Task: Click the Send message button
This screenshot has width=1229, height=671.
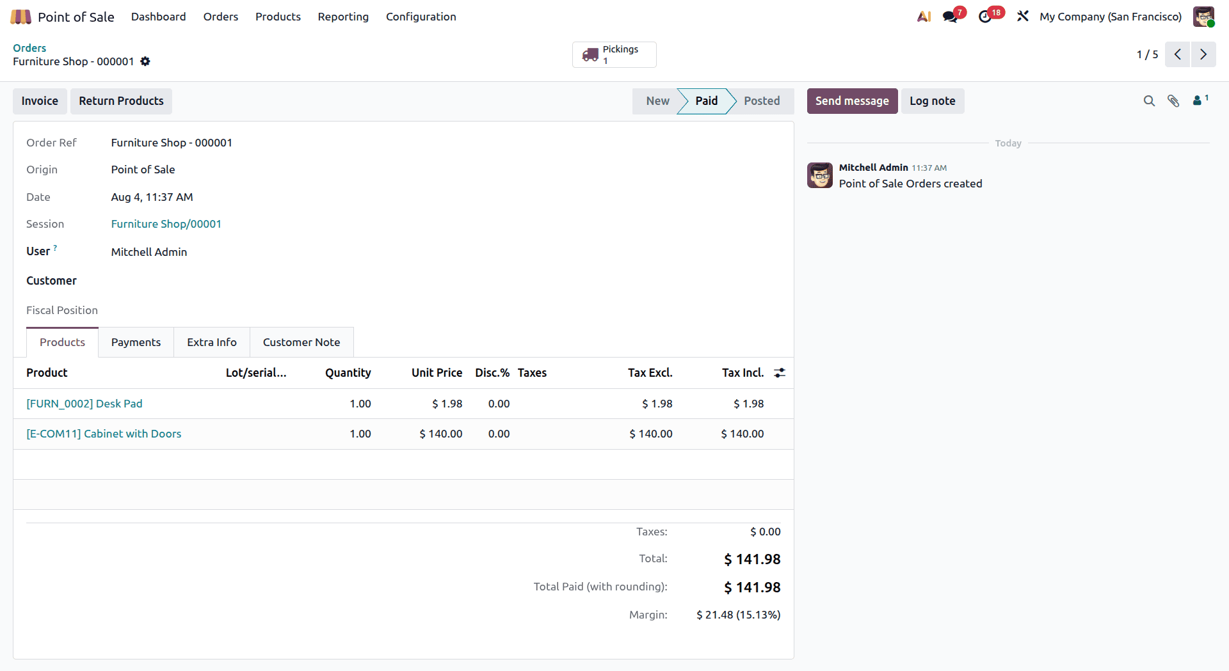Action: click(852, 101)
